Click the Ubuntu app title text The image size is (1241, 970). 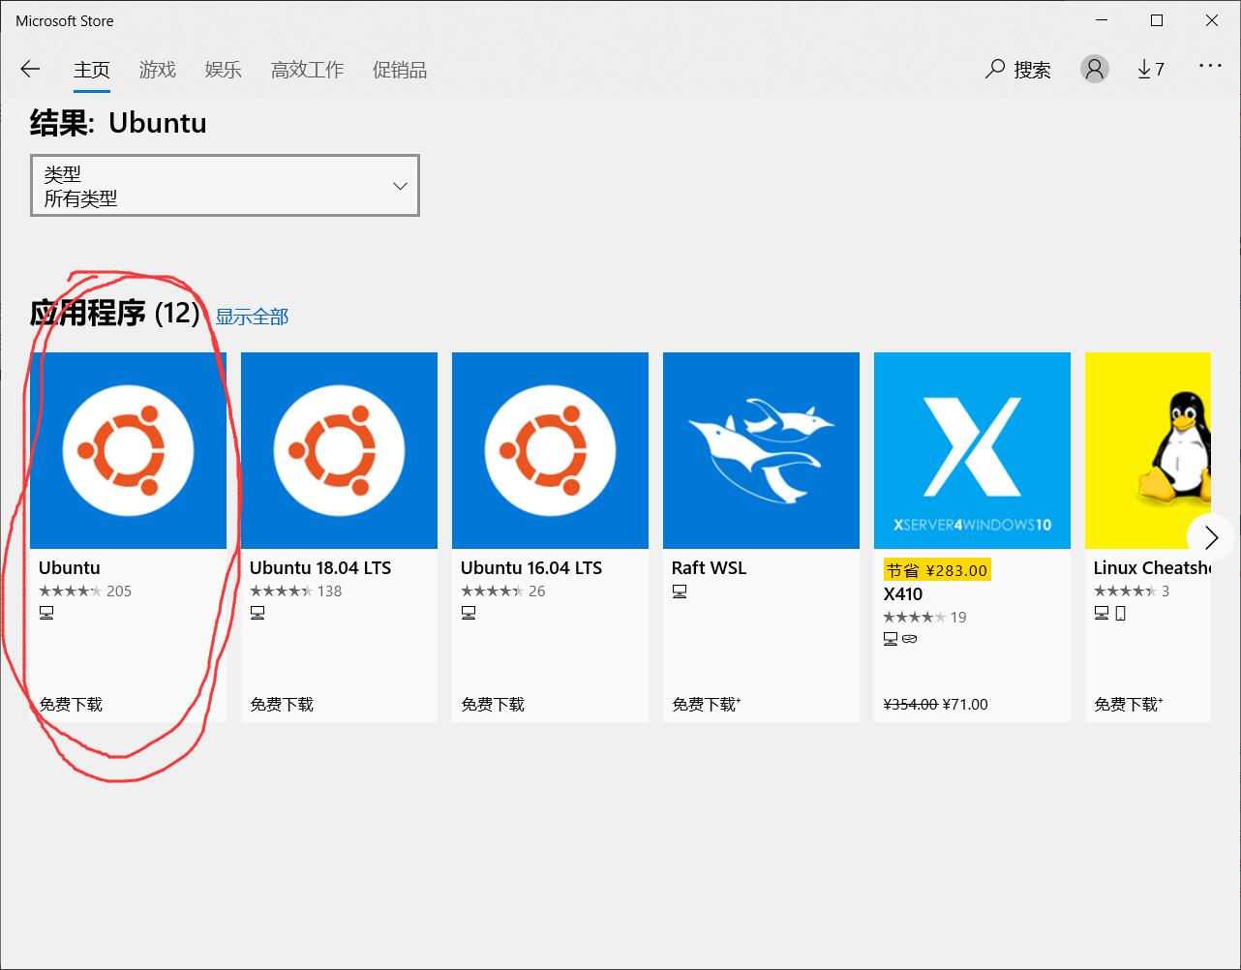(70, 568)
